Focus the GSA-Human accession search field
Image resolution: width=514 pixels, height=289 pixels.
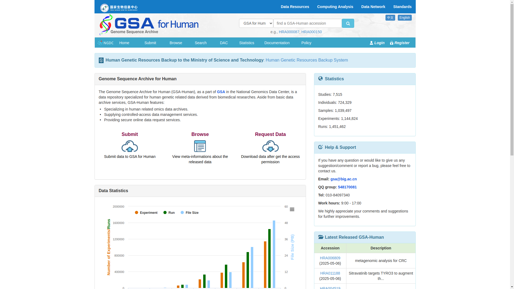tap(307, 23)
